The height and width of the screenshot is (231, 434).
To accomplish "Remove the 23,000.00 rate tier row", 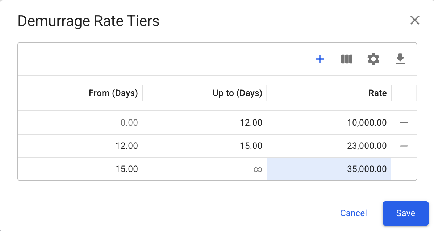I will pos(404,146).
